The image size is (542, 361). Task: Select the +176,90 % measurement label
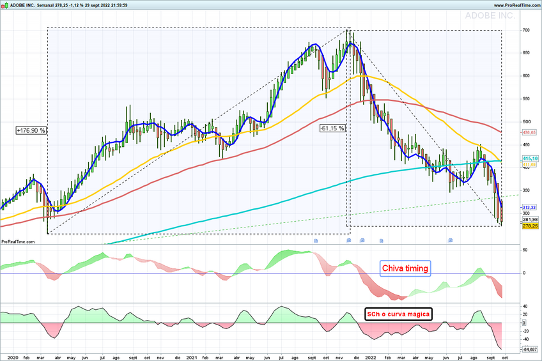[x=31, y=130]
